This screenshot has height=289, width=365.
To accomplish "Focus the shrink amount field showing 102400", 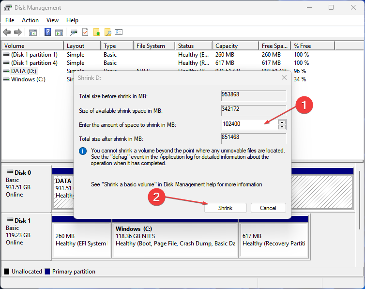I will point(249,124).
